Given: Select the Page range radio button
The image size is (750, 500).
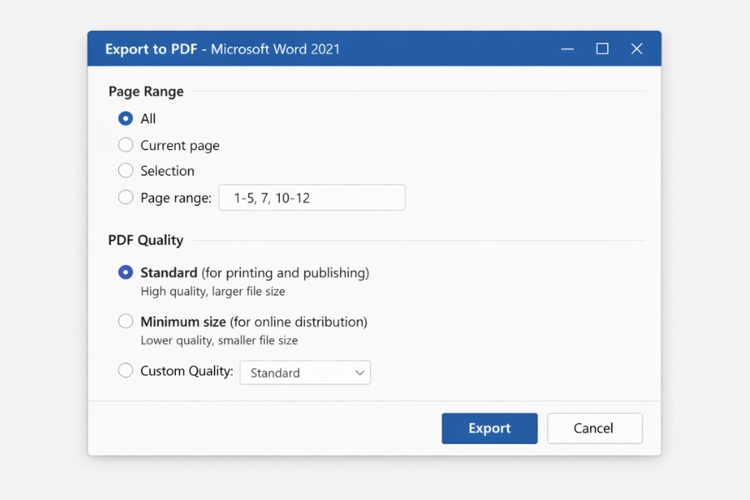Looking at the screenshot, I should point(126,197).
